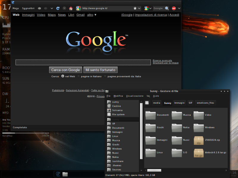Click the MPD song progress bar
The width and height of the screenshot is (238, 178).
26,133
